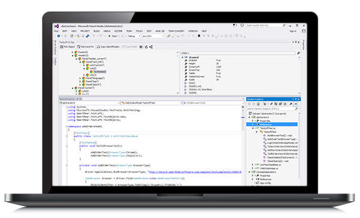This screenshot has width=360, height=218.
Task: Open the Any CPU platform dropdown
Action: (153, 36)
